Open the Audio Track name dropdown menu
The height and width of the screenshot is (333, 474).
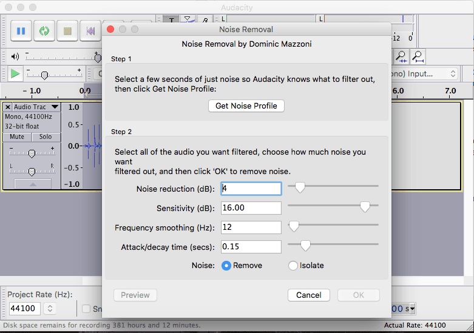point(55,107)
